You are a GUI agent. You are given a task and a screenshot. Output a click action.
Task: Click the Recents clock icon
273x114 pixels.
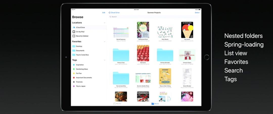pyautogui.click(x=115, y=104)
